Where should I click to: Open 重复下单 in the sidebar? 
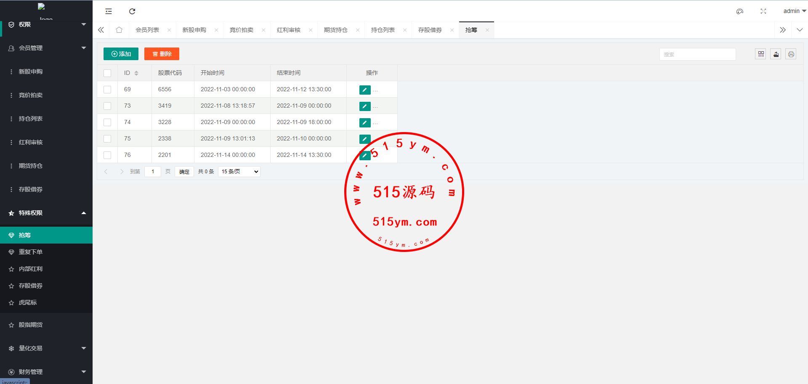point(30,252)
